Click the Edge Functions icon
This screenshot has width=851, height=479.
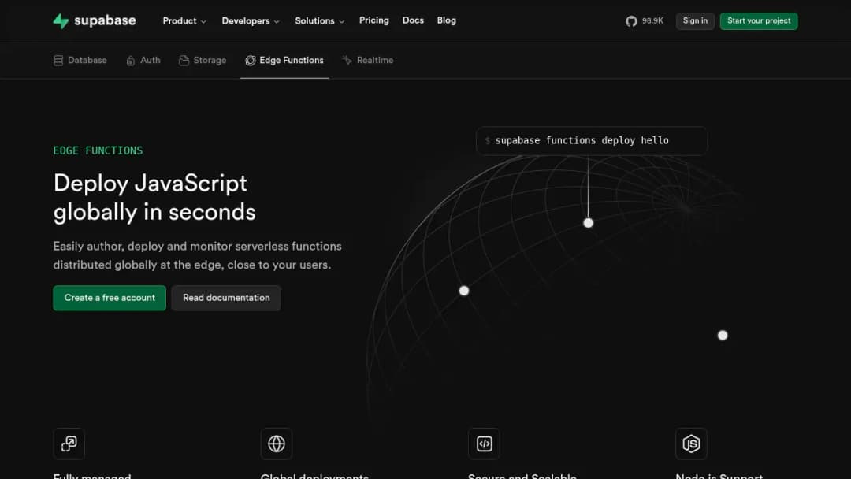251,61
